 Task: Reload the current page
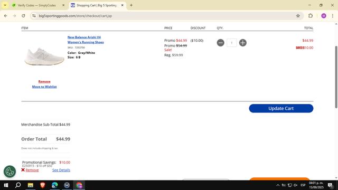[23, 16]
